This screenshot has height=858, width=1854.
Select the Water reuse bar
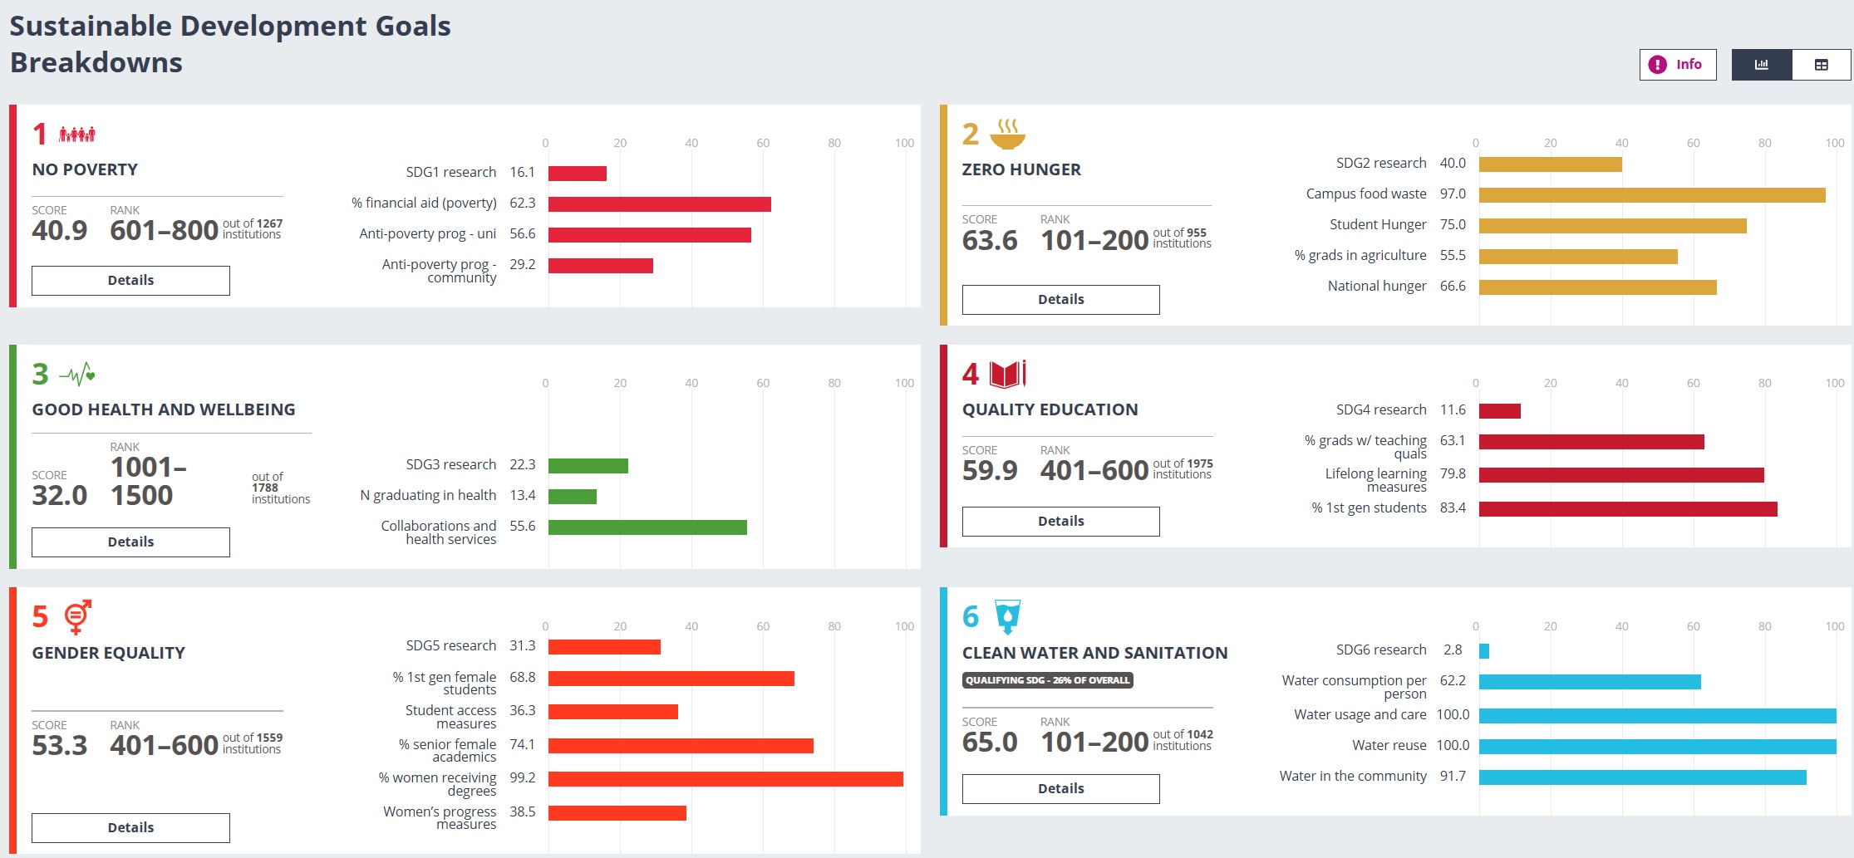(x=1657, y=747)
